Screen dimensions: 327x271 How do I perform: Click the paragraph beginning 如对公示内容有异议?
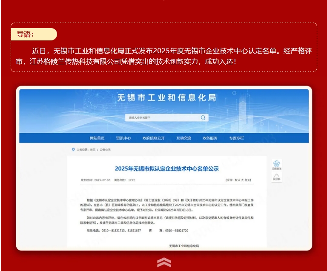click(x=167, y=220)
